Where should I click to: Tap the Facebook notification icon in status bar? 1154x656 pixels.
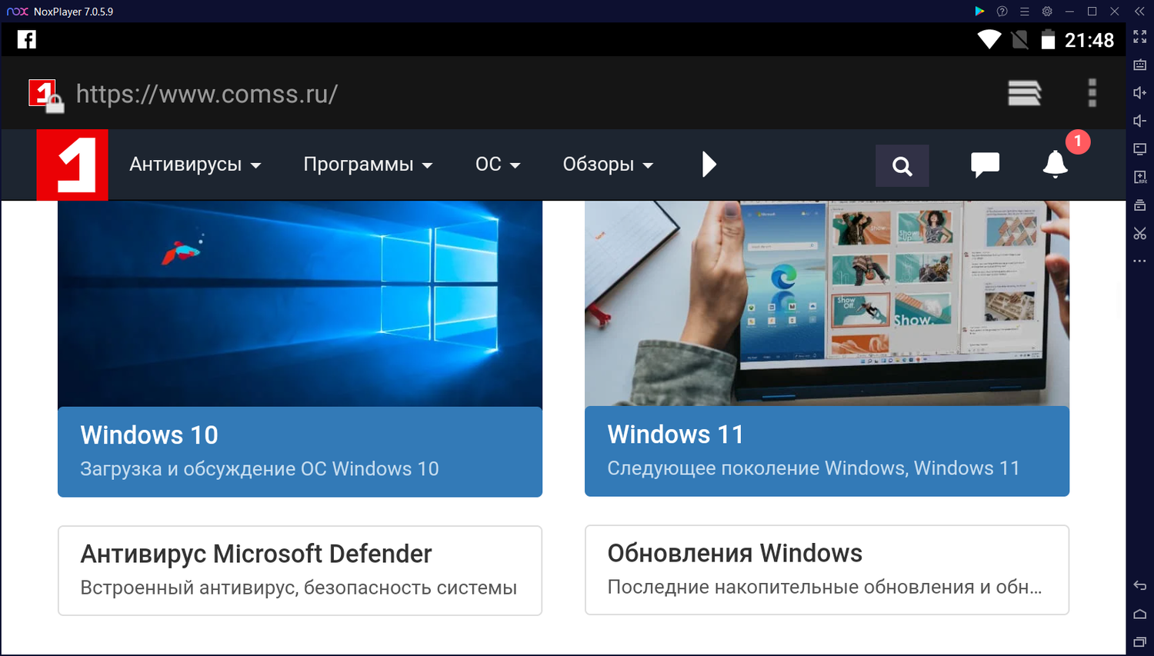pos(27,39)
